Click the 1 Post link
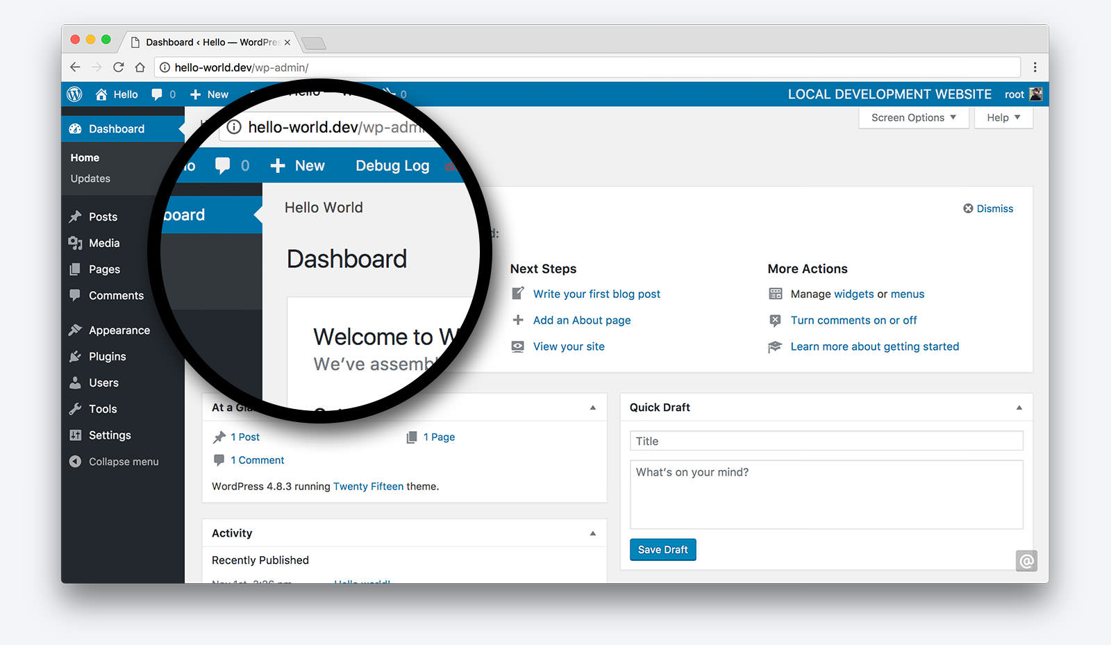 point(245,437)
